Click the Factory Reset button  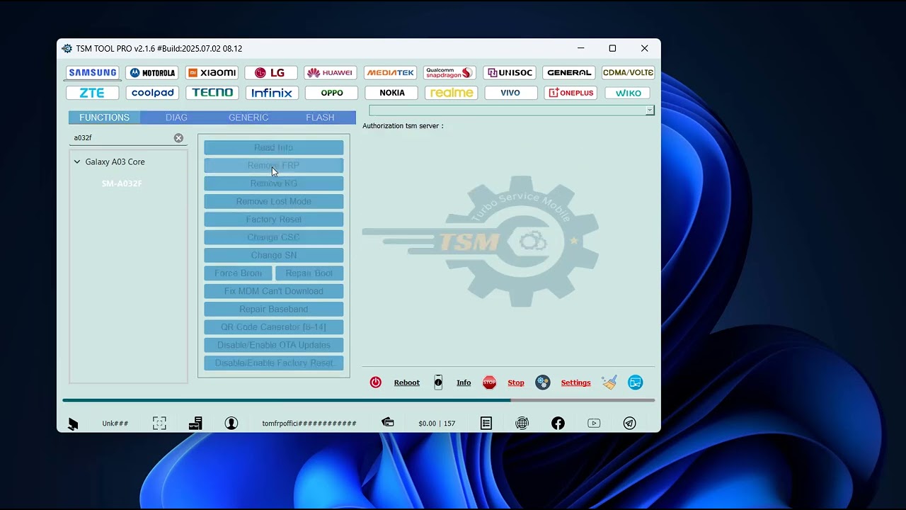[x=274, y=220]
